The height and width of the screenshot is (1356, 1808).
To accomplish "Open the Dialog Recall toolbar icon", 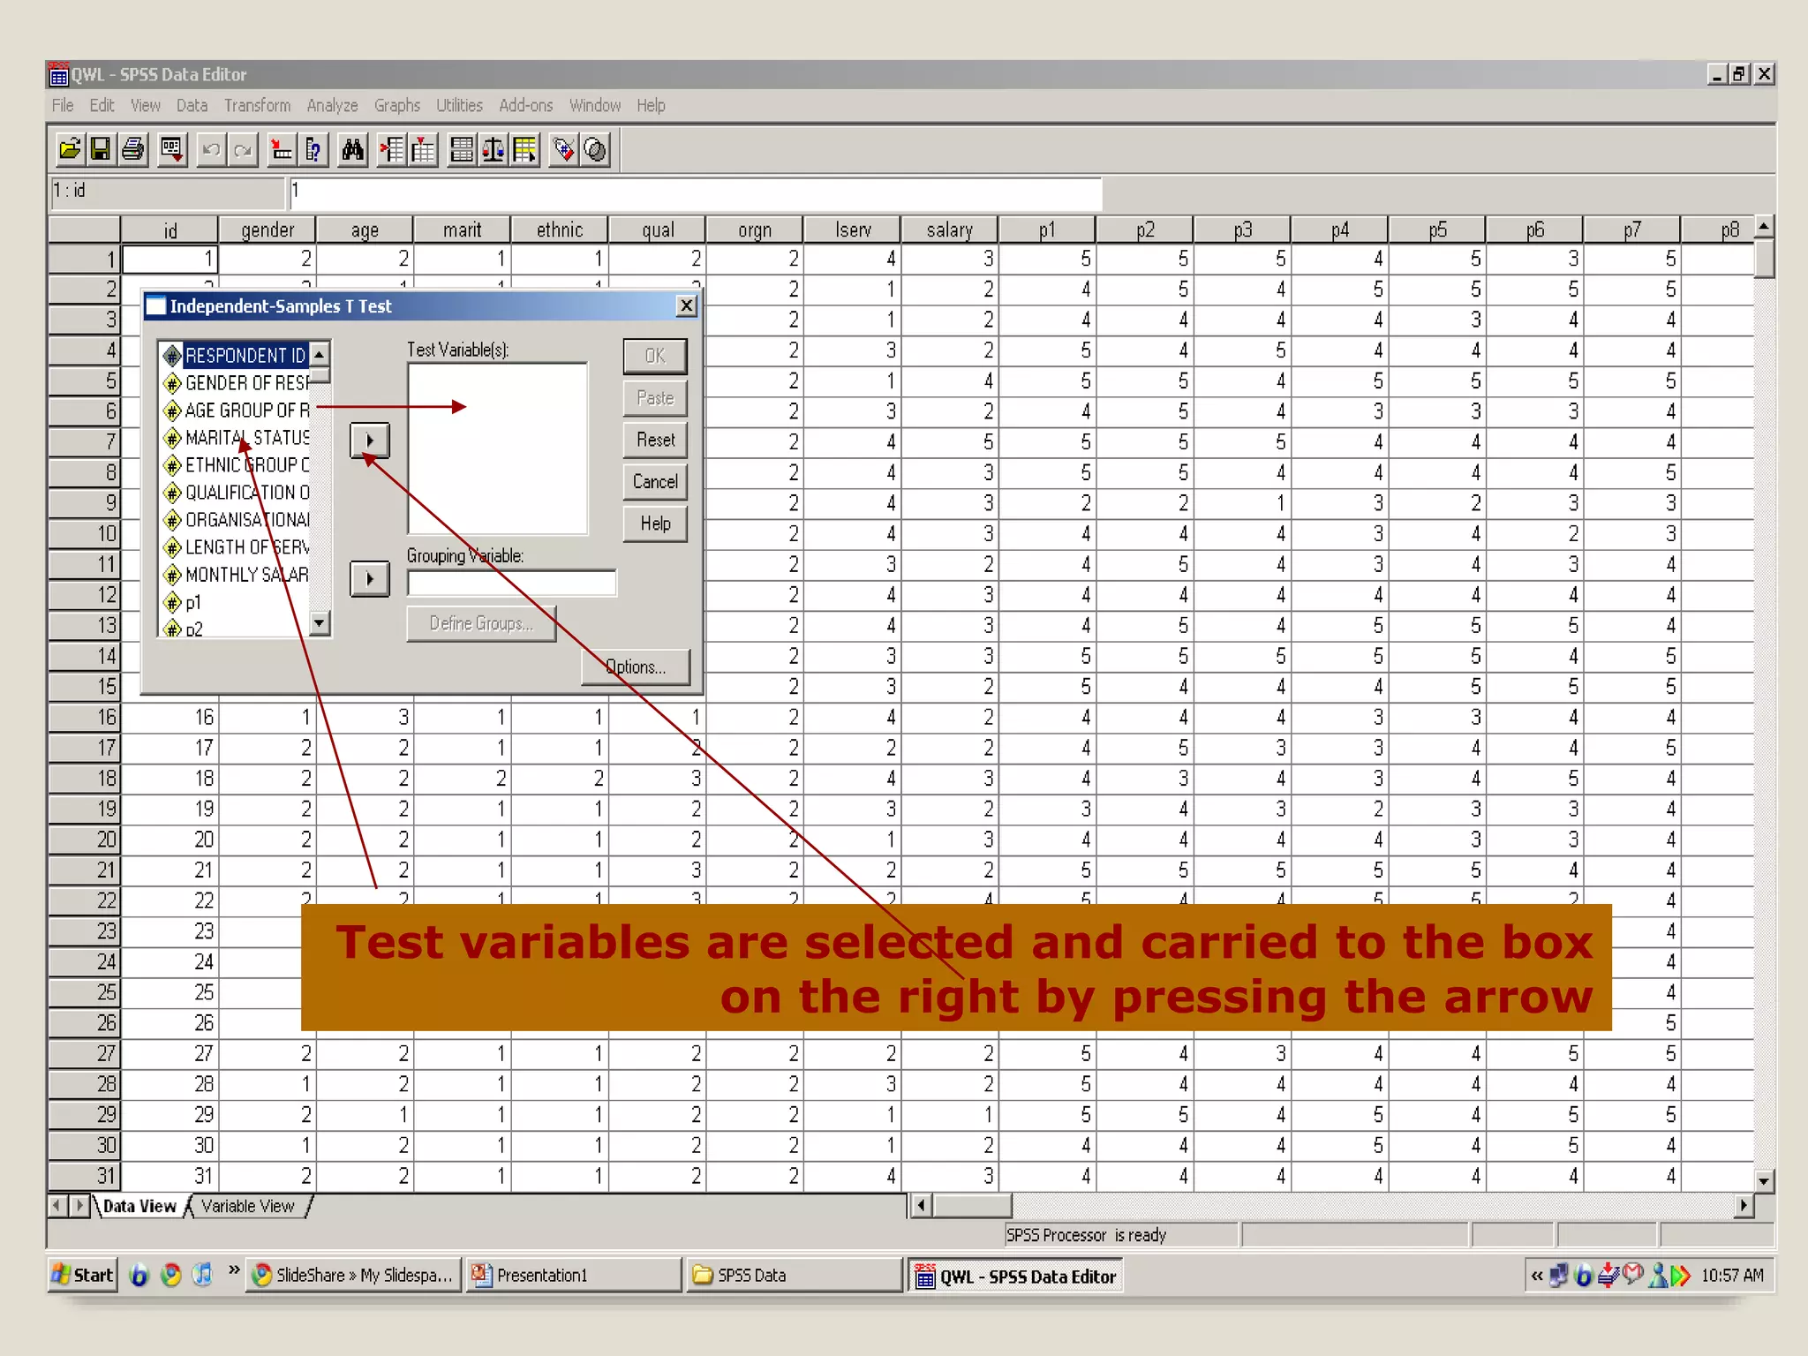I will pyautogui.click(x=172, y=149).
